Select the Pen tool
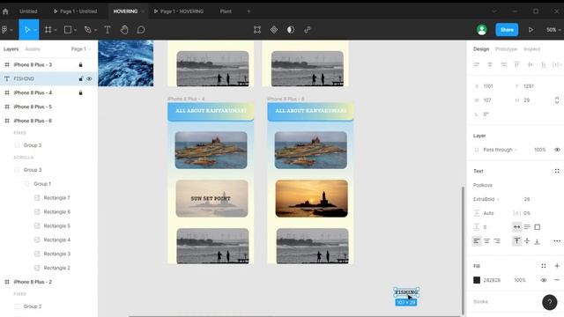Viewport: 564px width, 317px height. pos(87,30)
